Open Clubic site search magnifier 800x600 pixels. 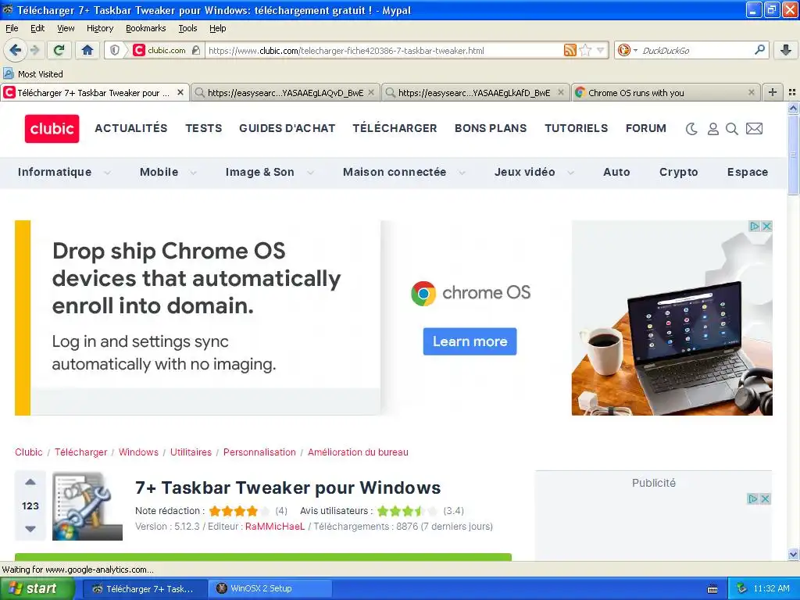coord(731,129)
